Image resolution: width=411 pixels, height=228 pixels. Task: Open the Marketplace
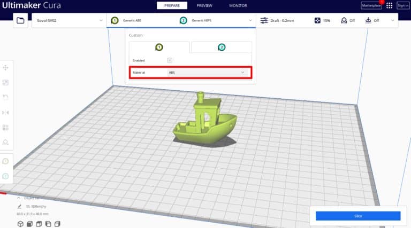(x=371, y=5)
